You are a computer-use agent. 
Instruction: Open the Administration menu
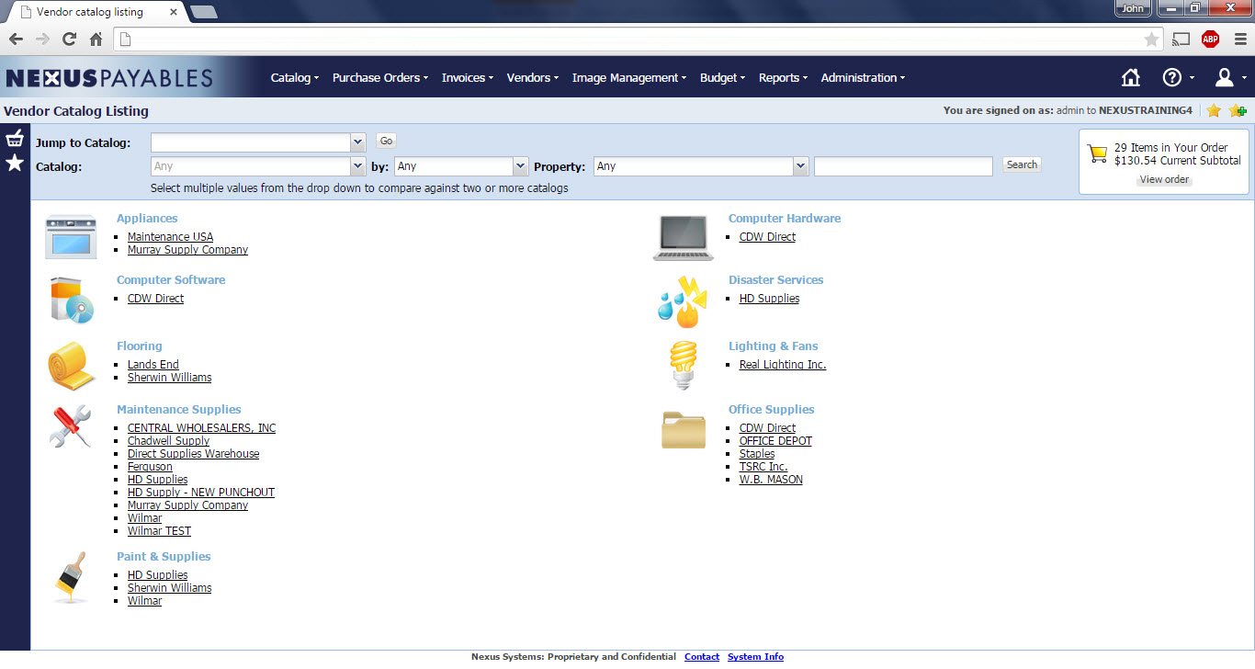pos(862,78)
